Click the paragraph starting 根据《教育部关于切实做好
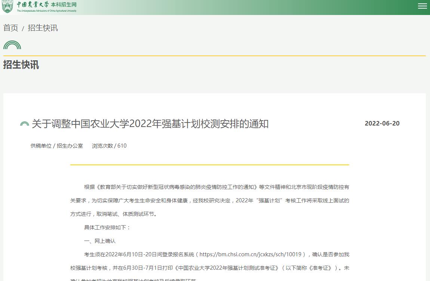Image resolution: width=430 pixels, height=281 pixels. pyautogui.click(x=210, y=200)
